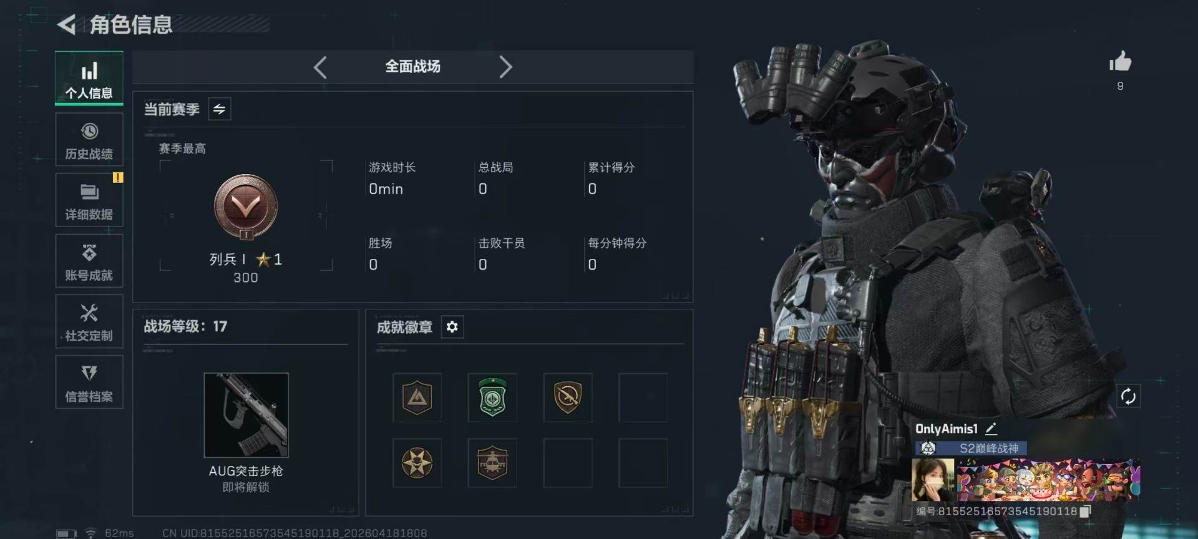
Task: Click the AUG突击步枪 weapon thumbnail
Action: pos(246,415)
